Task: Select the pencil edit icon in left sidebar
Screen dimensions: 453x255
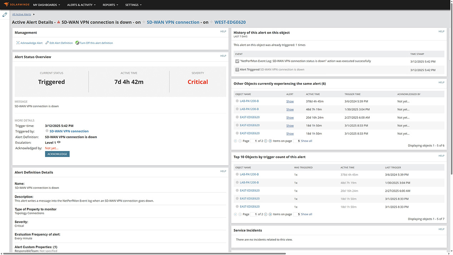Action: tap(5, 14)
